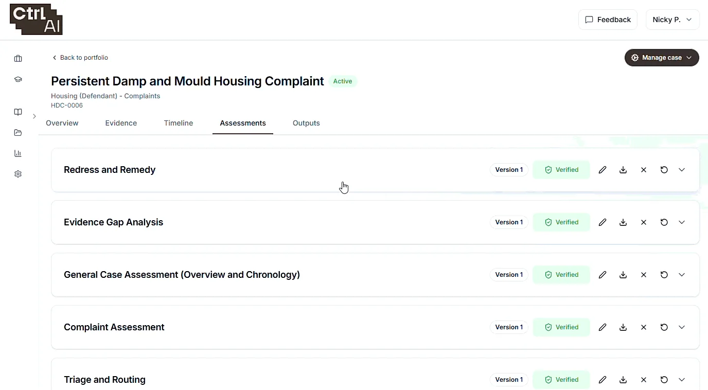Expand the sidebar with the chevron
Image resolution: width=708 pixels, height=390 pixels.
click(x=34, y=116)
